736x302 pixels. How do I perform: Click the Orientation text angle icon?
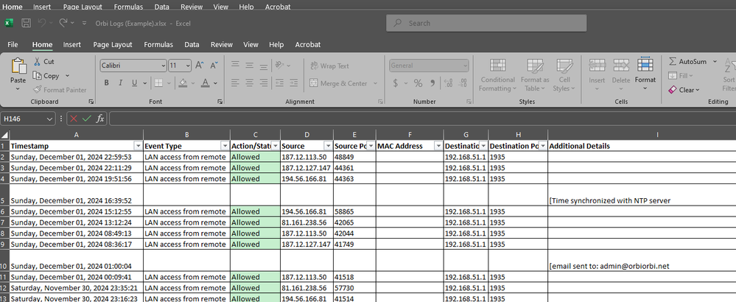pos(280,65)
